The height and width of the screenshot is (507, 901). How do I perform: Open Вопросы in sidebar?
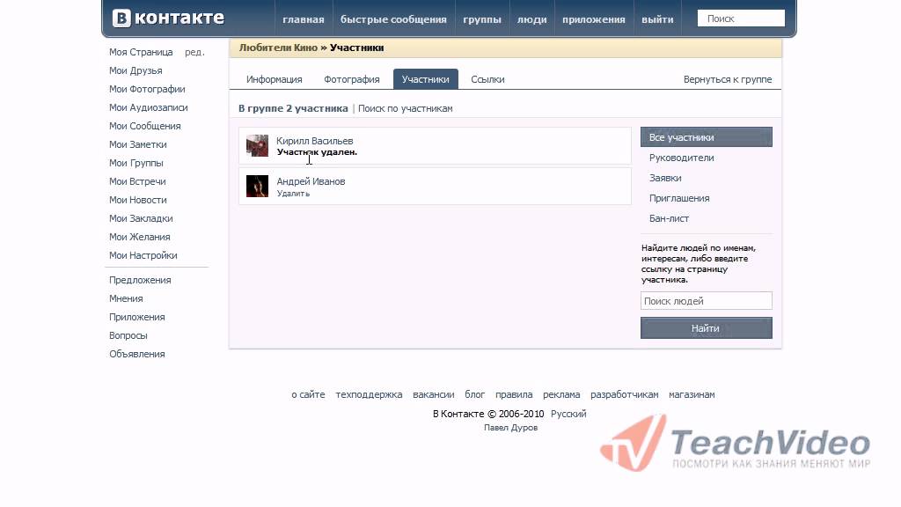click(x=128, y=335)
